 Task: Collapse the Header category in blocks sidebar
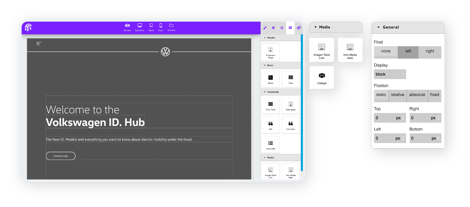coord(280,38)
